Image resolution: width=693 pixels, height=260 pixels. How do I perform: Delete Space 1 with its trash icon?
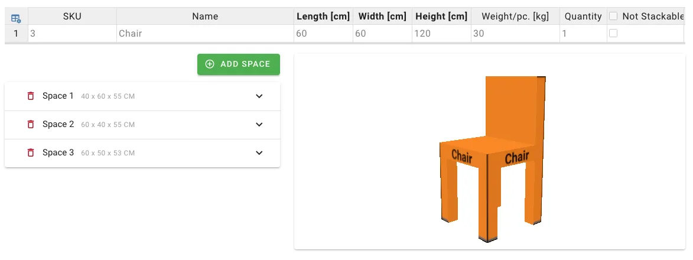[x=31, y=96]
